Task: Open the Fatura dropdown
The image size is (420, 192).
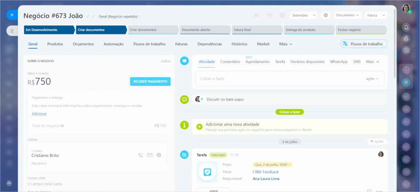Action: (x=377, y=15)
